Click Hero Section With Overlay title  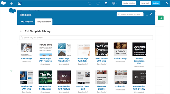(139, 88)
